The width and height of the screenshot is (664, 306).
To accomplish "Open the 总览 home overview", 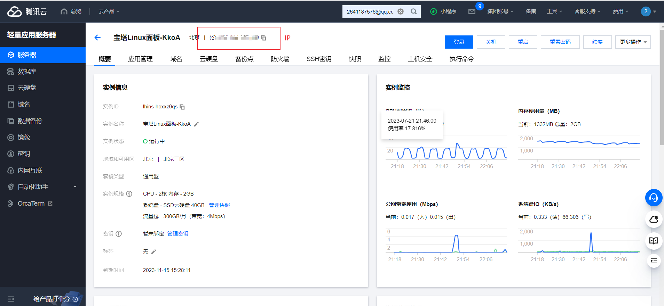I will (71, 11).
